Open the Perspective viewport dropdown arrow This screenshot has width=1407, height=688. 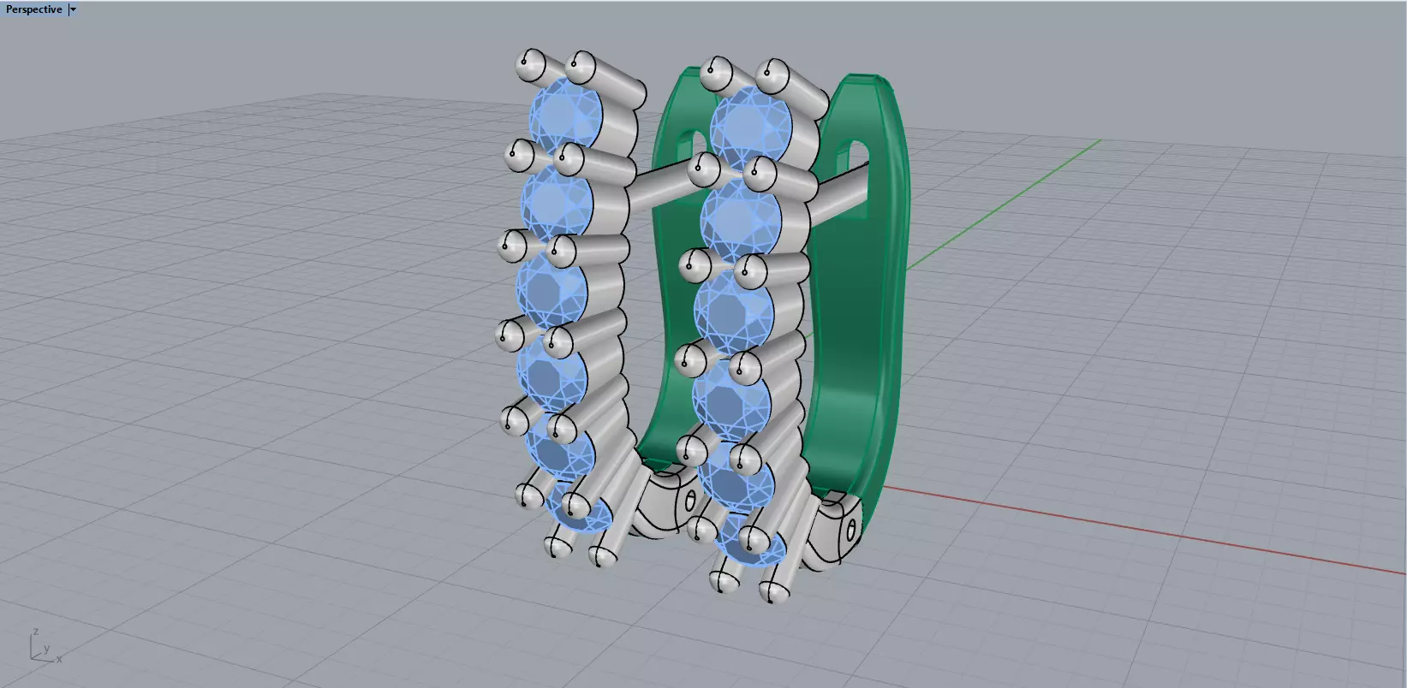pyautogui.click(x=73, y=9)
